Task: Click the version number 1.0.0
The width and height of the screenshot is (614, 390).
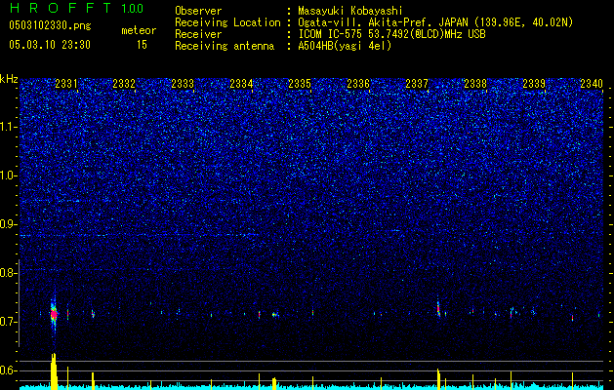Action: pos(133,8)
